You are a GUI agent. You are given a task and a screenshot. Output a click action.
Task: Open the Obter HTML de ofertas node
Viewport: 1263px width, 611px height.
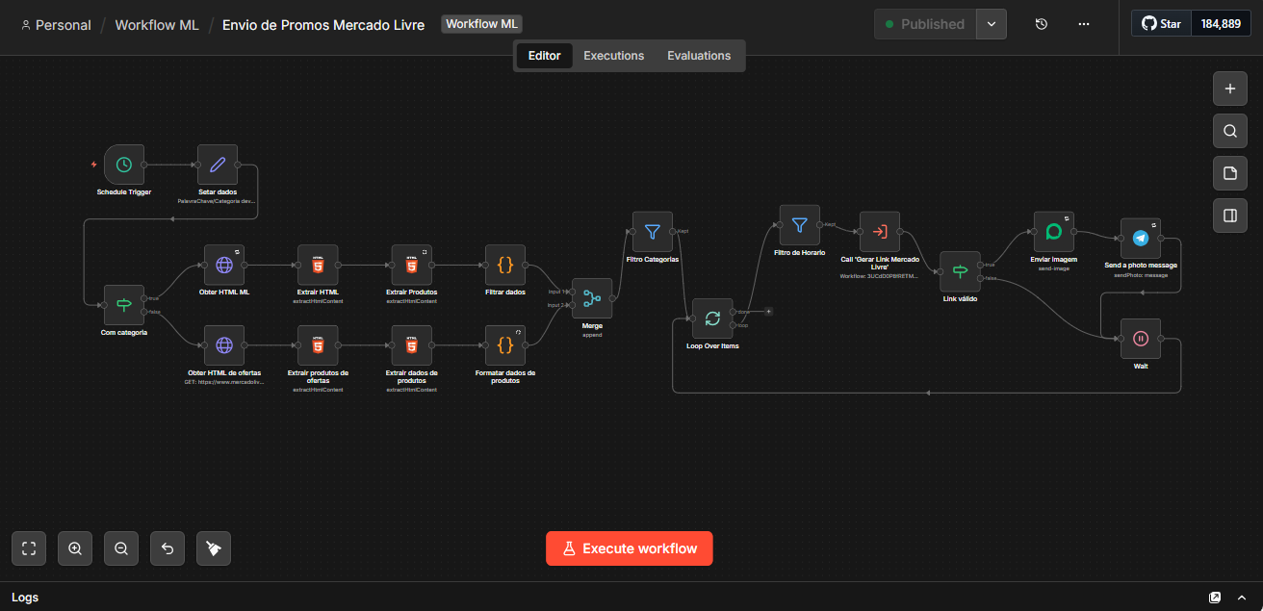pos(223,345)
